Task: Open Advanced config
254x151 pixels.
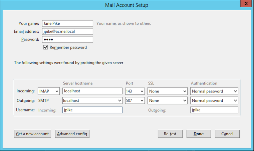Action: 72,134
